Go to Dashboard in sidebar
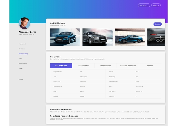177x126 pixels. click(x=22, y=44)
